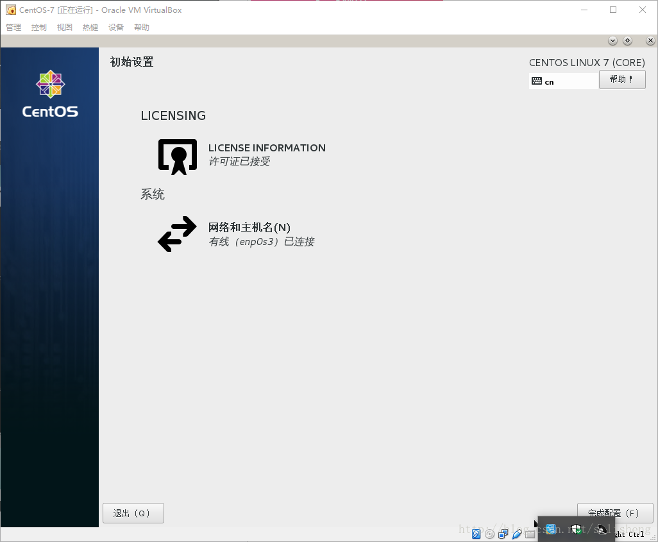Click the CENTOS LINUX 7 (CORE) label

coord(587,63)
